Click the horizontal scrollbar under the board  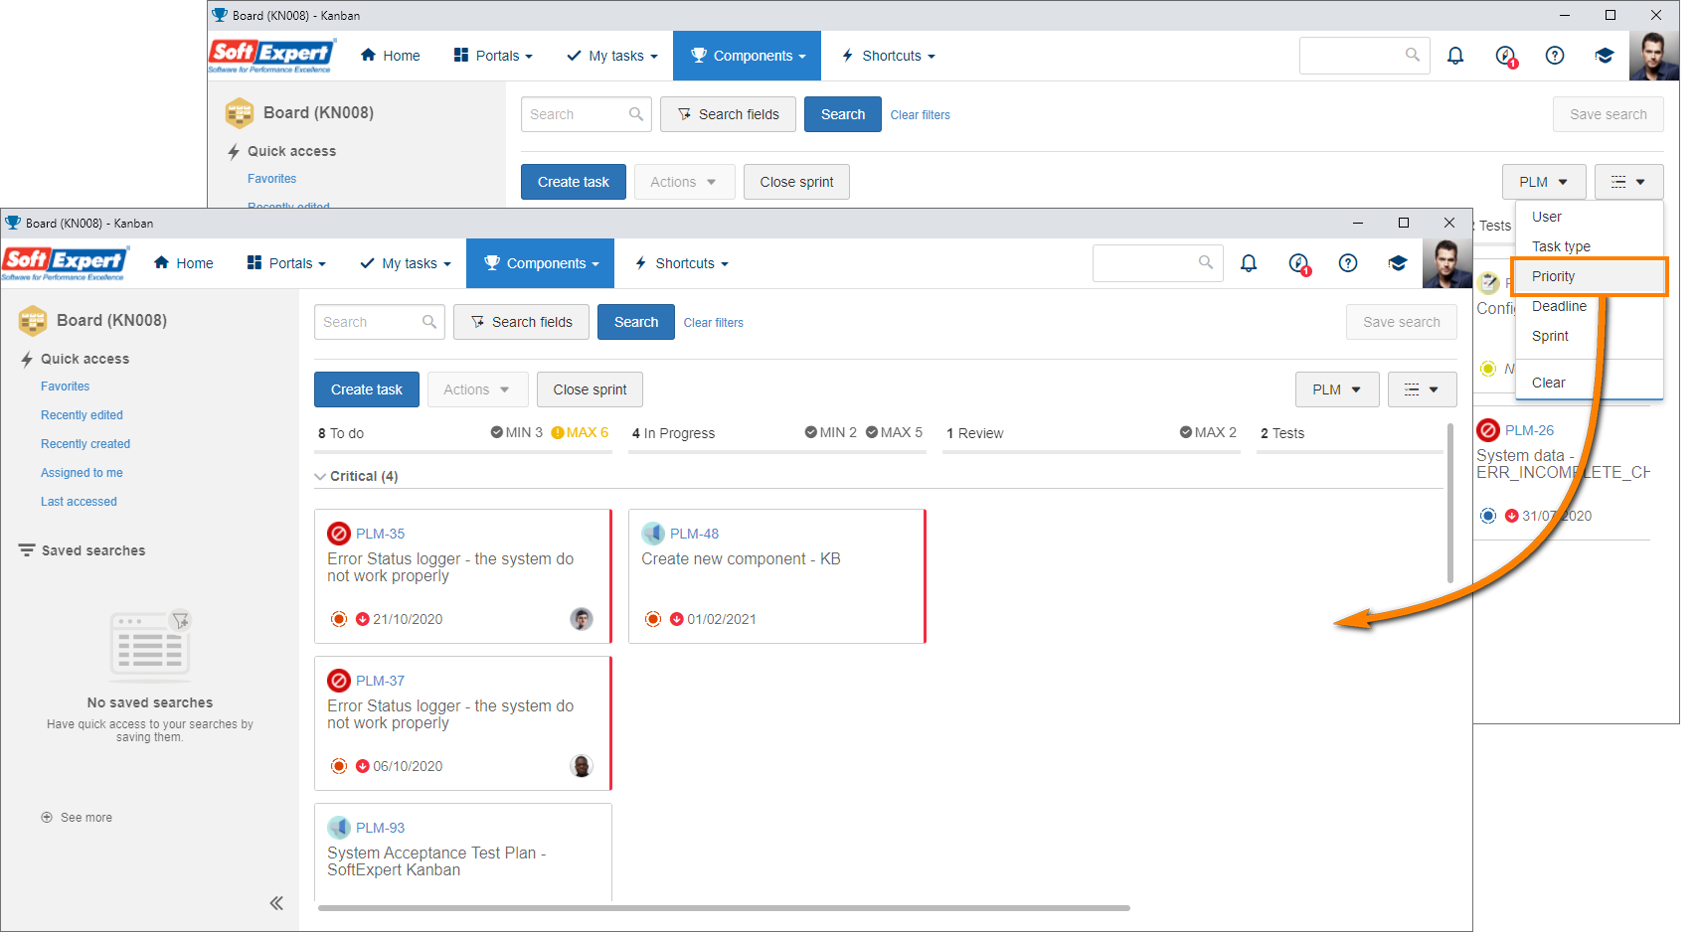coord(724,907)
